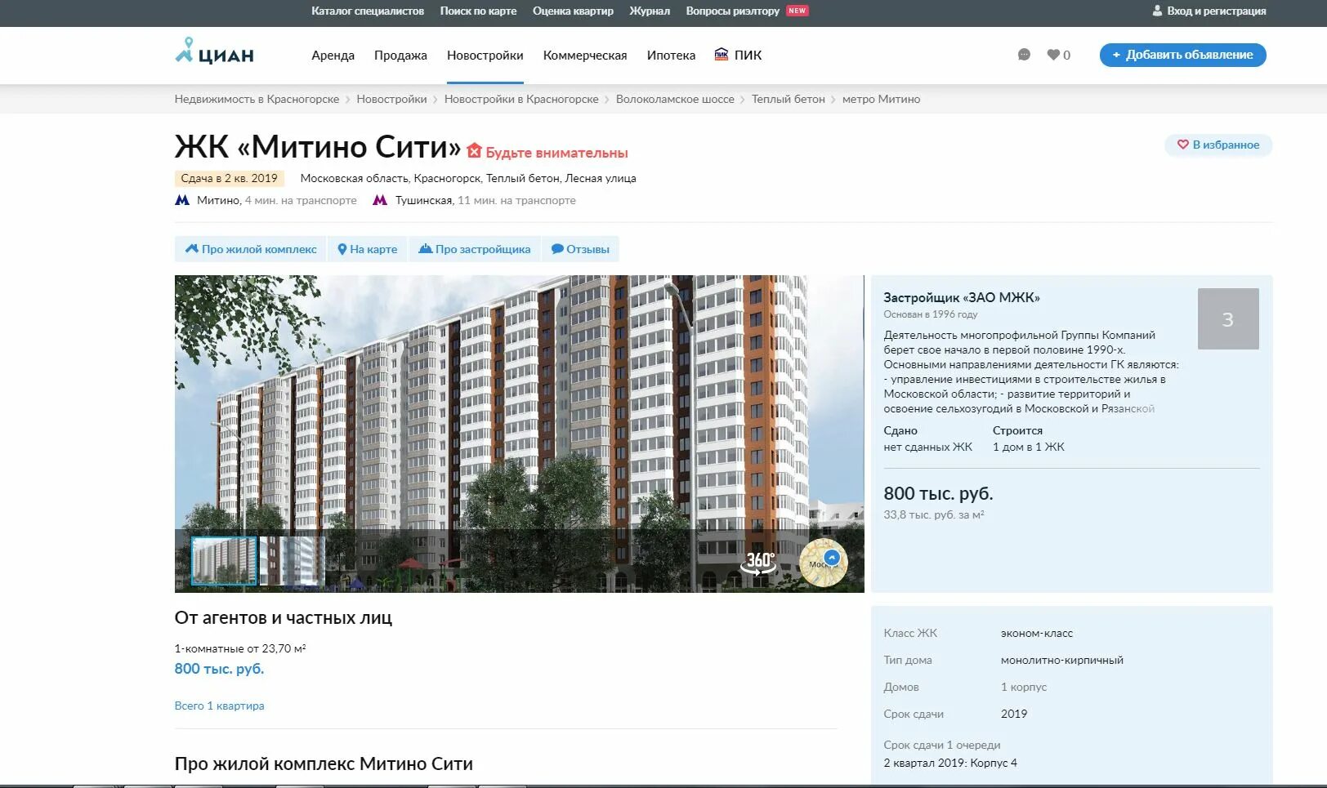Click the address Московская область, Красногорск text
Viewport: 1327px width, 788px height.
tap(468, 178)
